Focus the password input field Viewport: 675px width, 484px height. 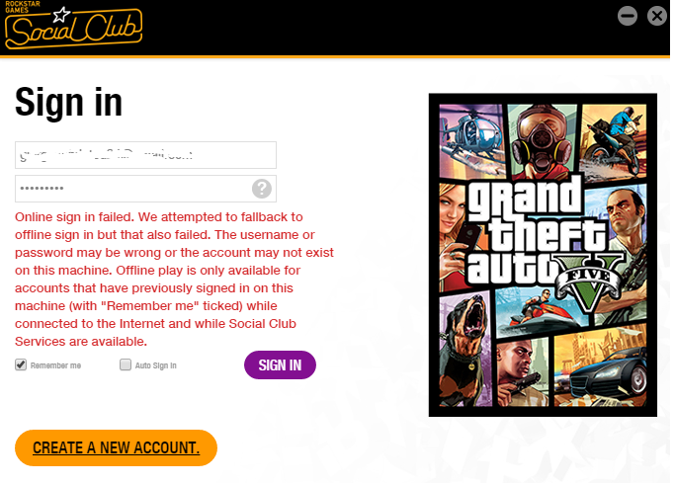pos(145,189)
